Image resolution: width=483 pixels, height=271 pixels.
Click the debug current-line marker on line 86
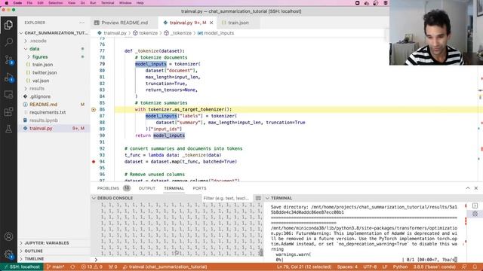[x=94, y=110]
